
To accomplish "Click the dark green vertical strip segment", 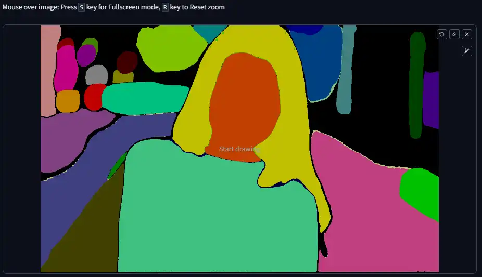I will (x=416, y=86).
